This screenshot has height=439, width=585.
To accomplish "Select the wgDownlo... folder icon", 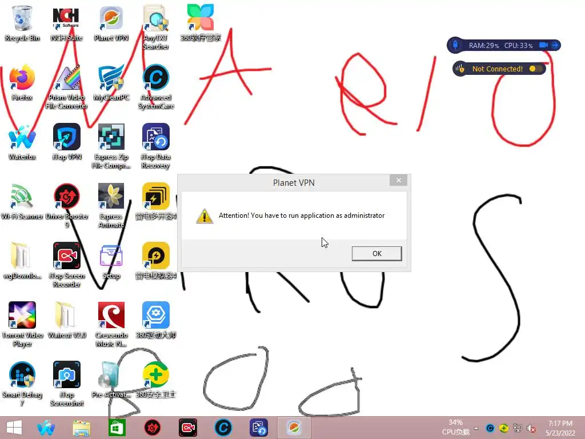I will 22,261.
